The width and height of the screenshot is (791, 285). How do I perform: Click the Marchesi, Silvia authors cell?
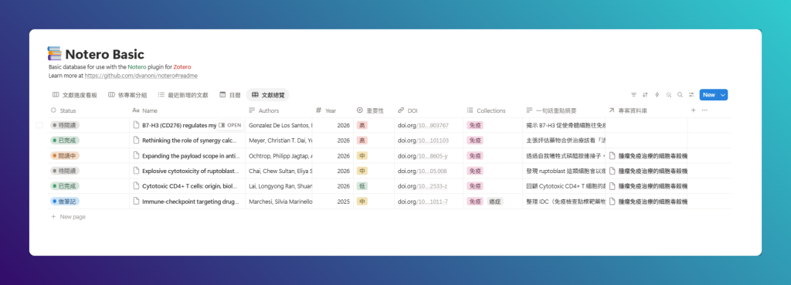coord(278,202)
